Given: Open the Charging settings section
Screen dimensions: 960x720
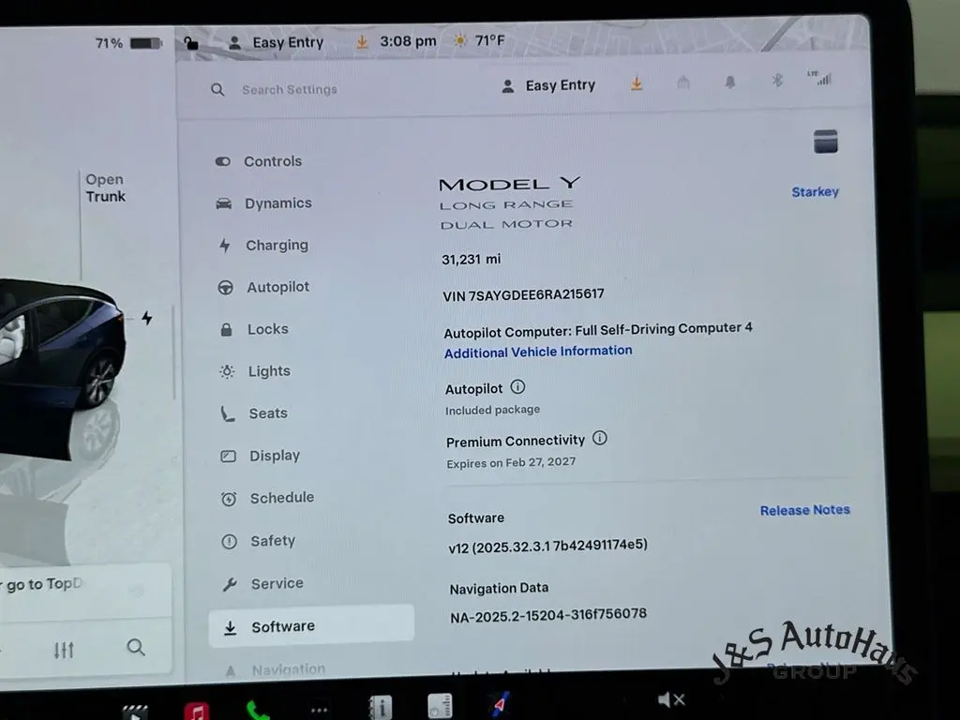Looking at the screenshot, I should pyautogui.click(x=276, y=246).
